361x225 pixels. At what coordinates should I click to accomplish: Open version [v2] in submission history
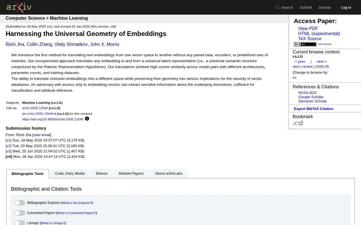(8, 146)
